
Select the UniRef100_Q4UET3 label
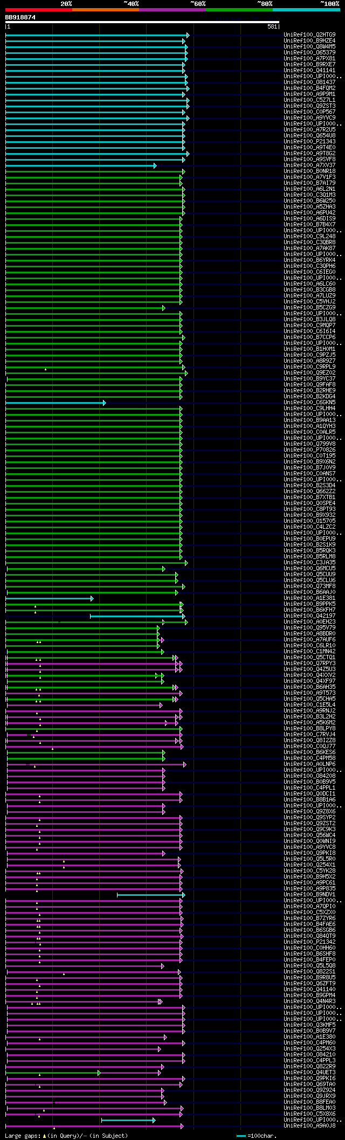coord(309,1072)
